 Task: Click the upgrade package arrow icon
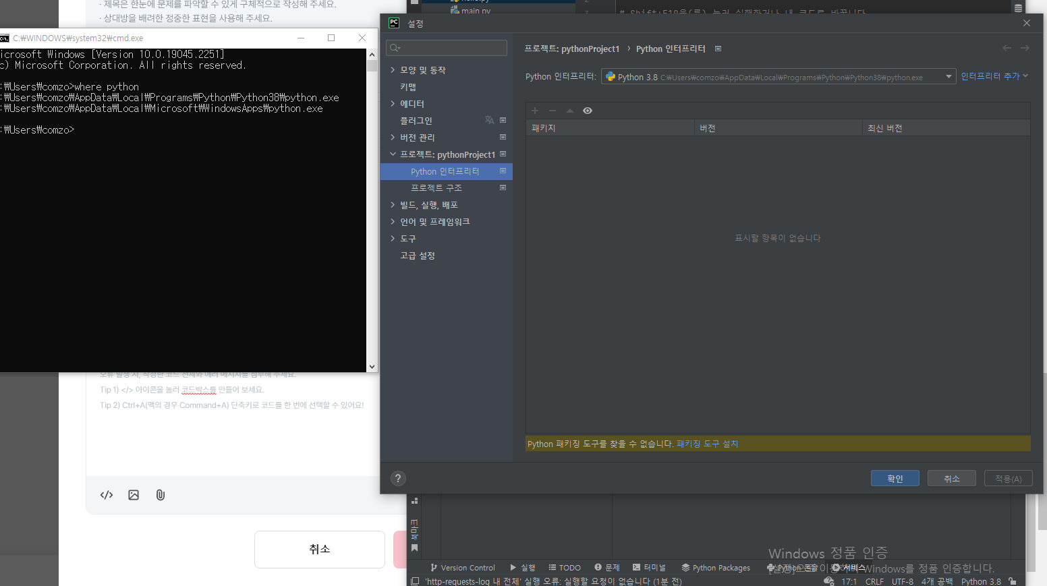coord(570,111)
